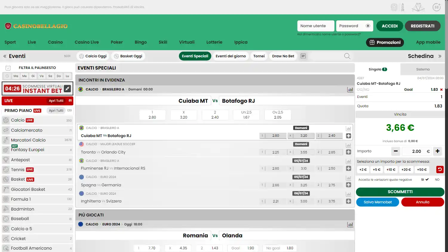Image resolution: width=448 pixels, height=252 pixels.
Task: Open statistics icon for Toronto vs Orlando City
Action: [349, 145]
